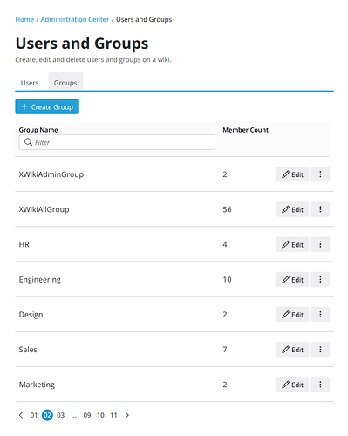
Task: Click member count 4 for HR
Action: [225, 244]
